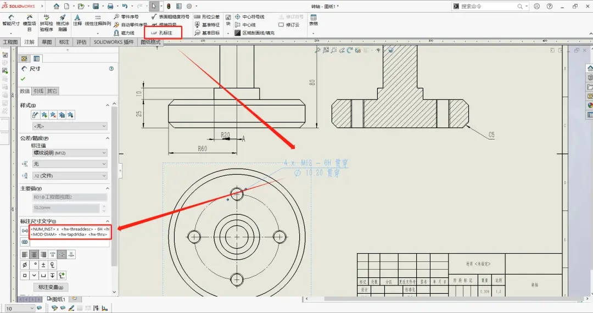The image size is (593, 313).
Task: Open the 图纸格式 tab
Action: (x=150, y=42)
